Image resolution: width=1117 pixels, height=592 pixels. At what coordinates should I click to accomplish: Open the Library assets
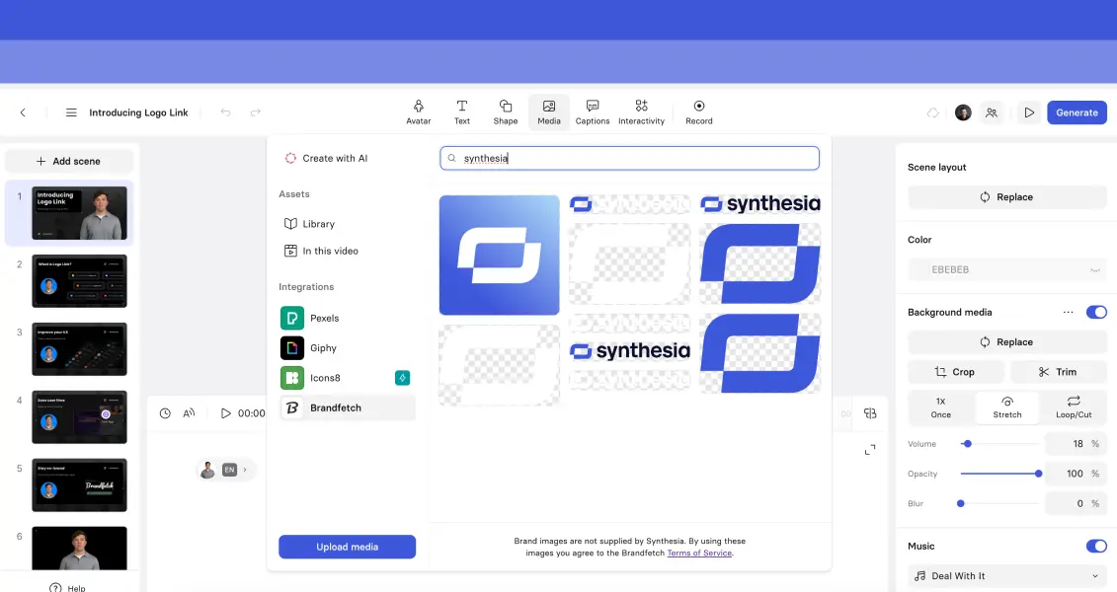(310, 223)
